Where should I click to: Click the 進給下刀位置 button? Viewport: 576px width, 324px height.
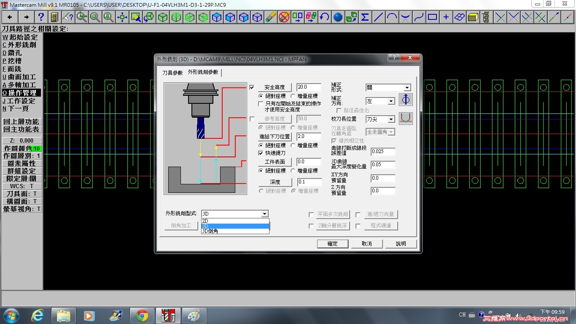(x=275, y=137)
